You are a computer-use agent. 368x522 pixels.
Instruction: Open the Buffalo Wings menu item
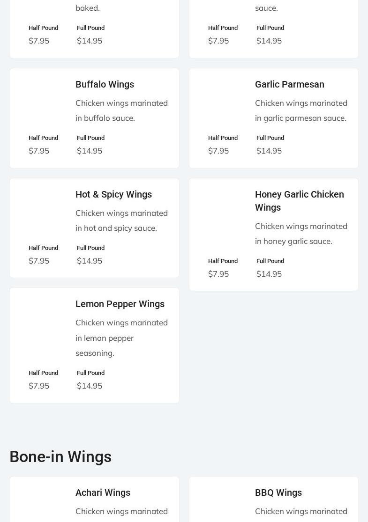point(105,84)
